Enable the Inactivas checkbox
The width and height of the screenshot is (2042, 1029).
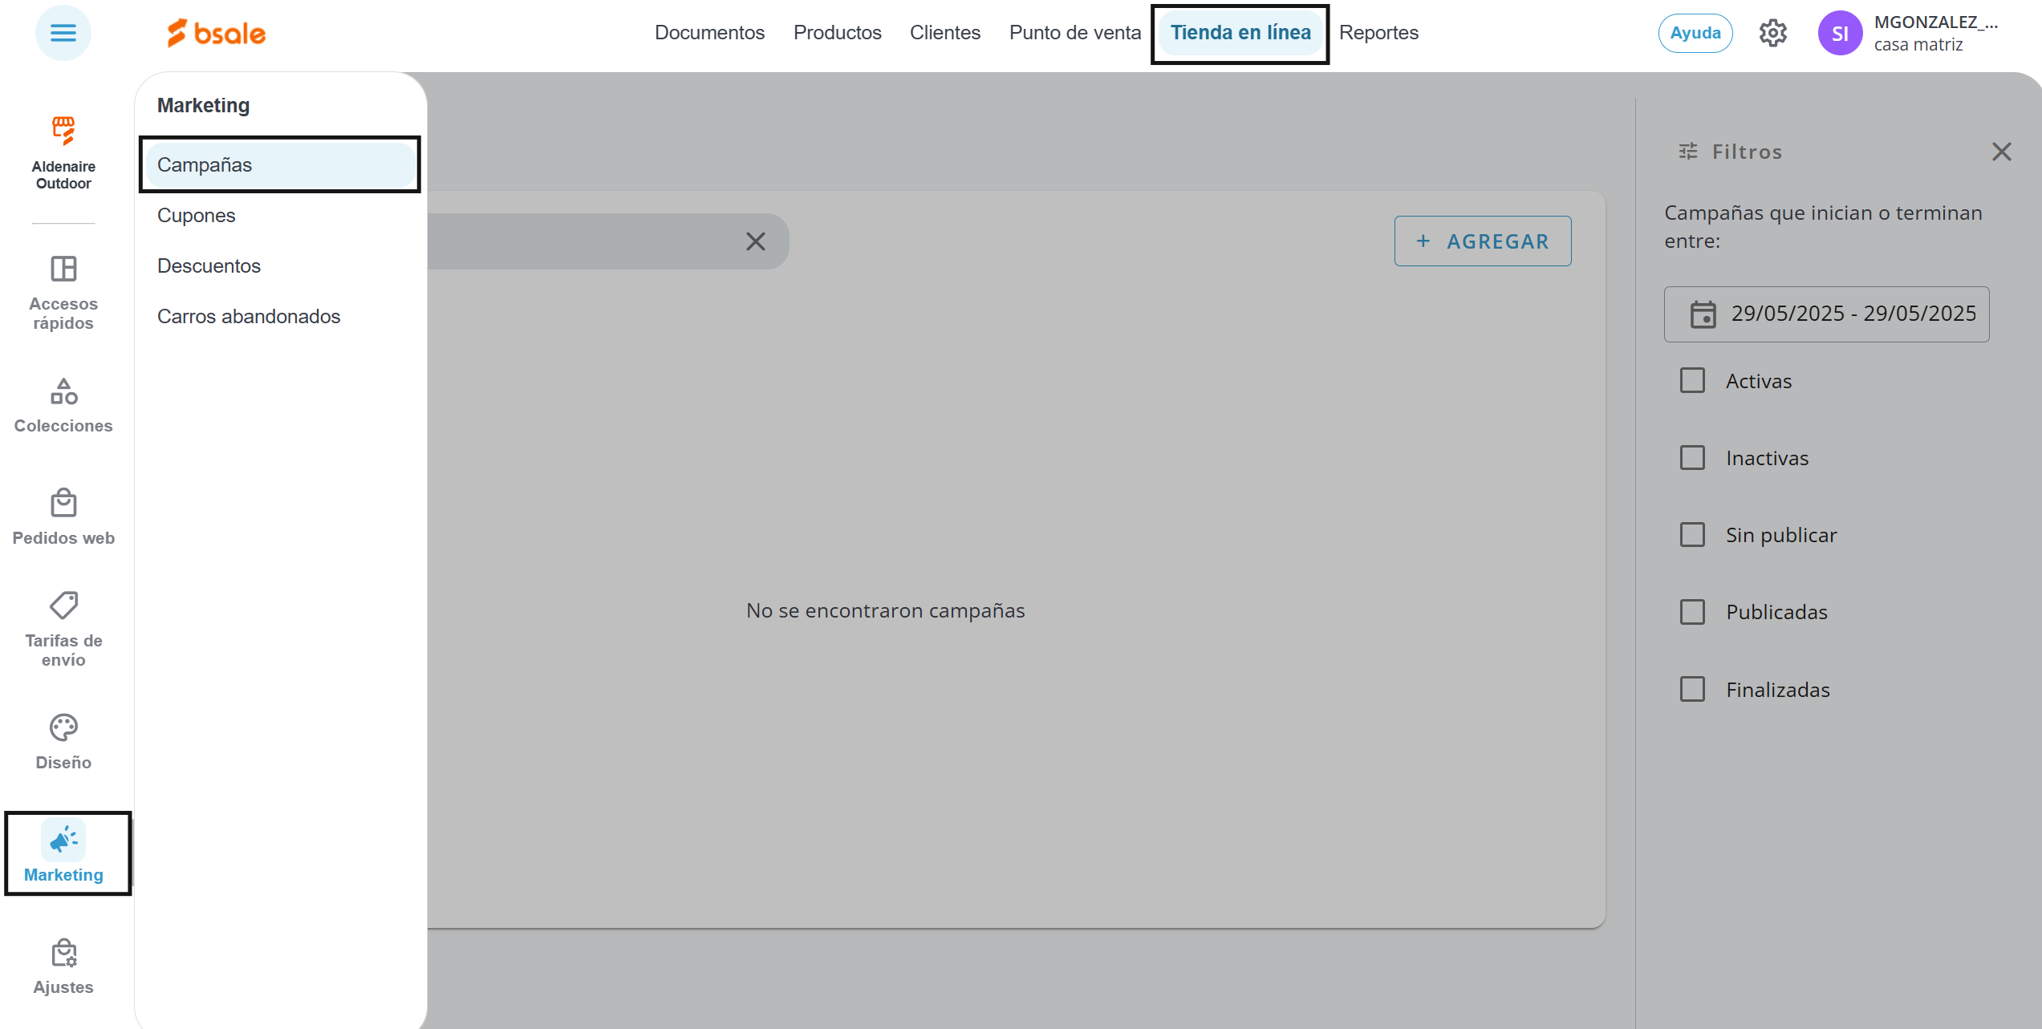[1692, 458]
